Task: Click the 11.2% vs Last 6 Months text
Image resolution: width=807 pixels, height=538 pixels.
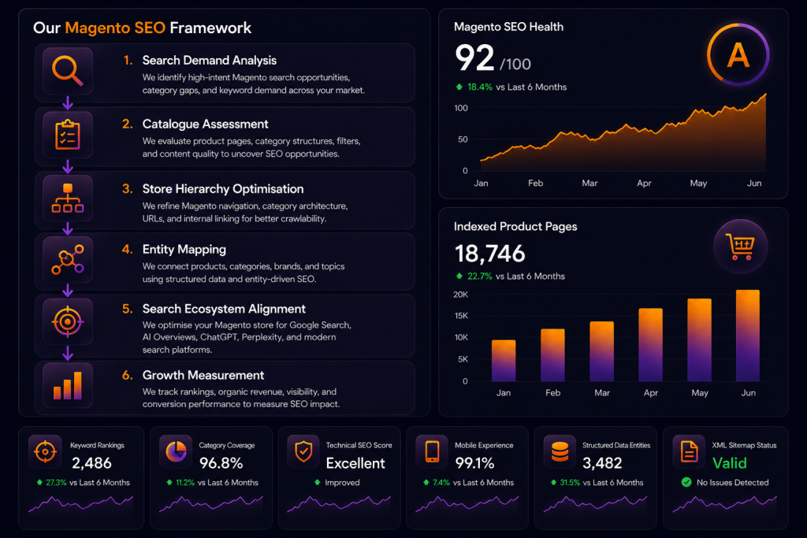Action: [217, 482]
